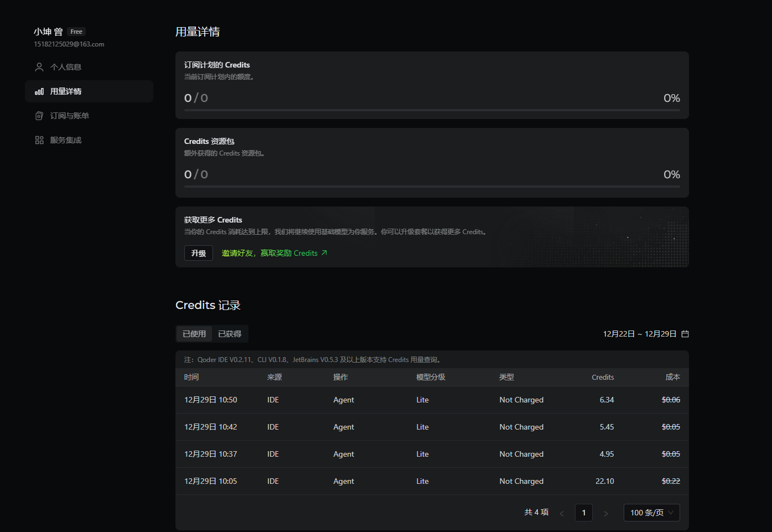Click the grid icon beside 服务集成
This screenshot has width=772, height=532.
coord(39,140)
